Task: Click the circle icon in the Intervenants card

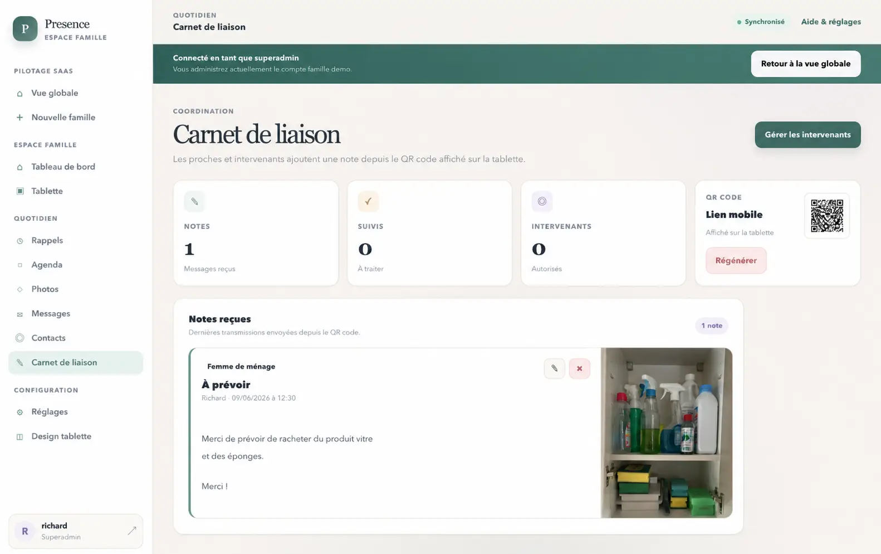Action: click(542, 201)
